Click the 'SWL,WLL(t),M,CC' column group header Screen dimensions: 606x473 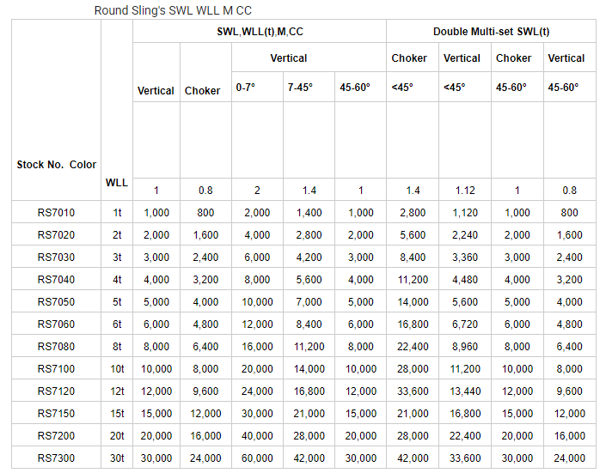click(259, 32)
